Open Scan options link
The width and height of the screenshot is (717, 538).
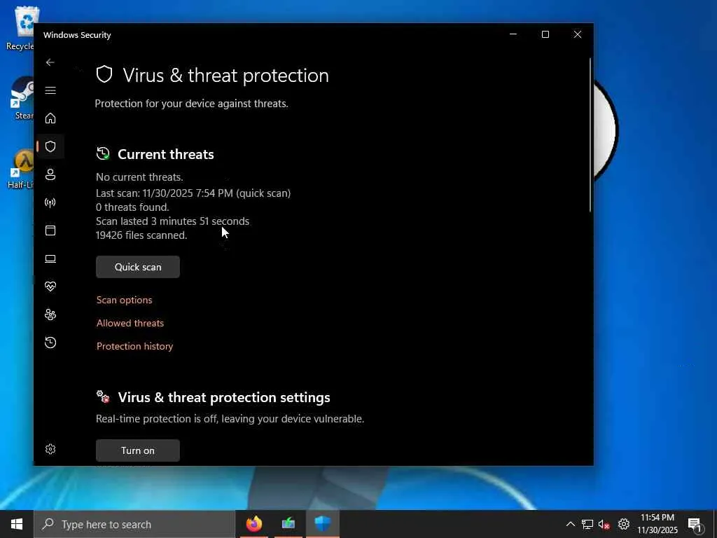pos(125,300)
